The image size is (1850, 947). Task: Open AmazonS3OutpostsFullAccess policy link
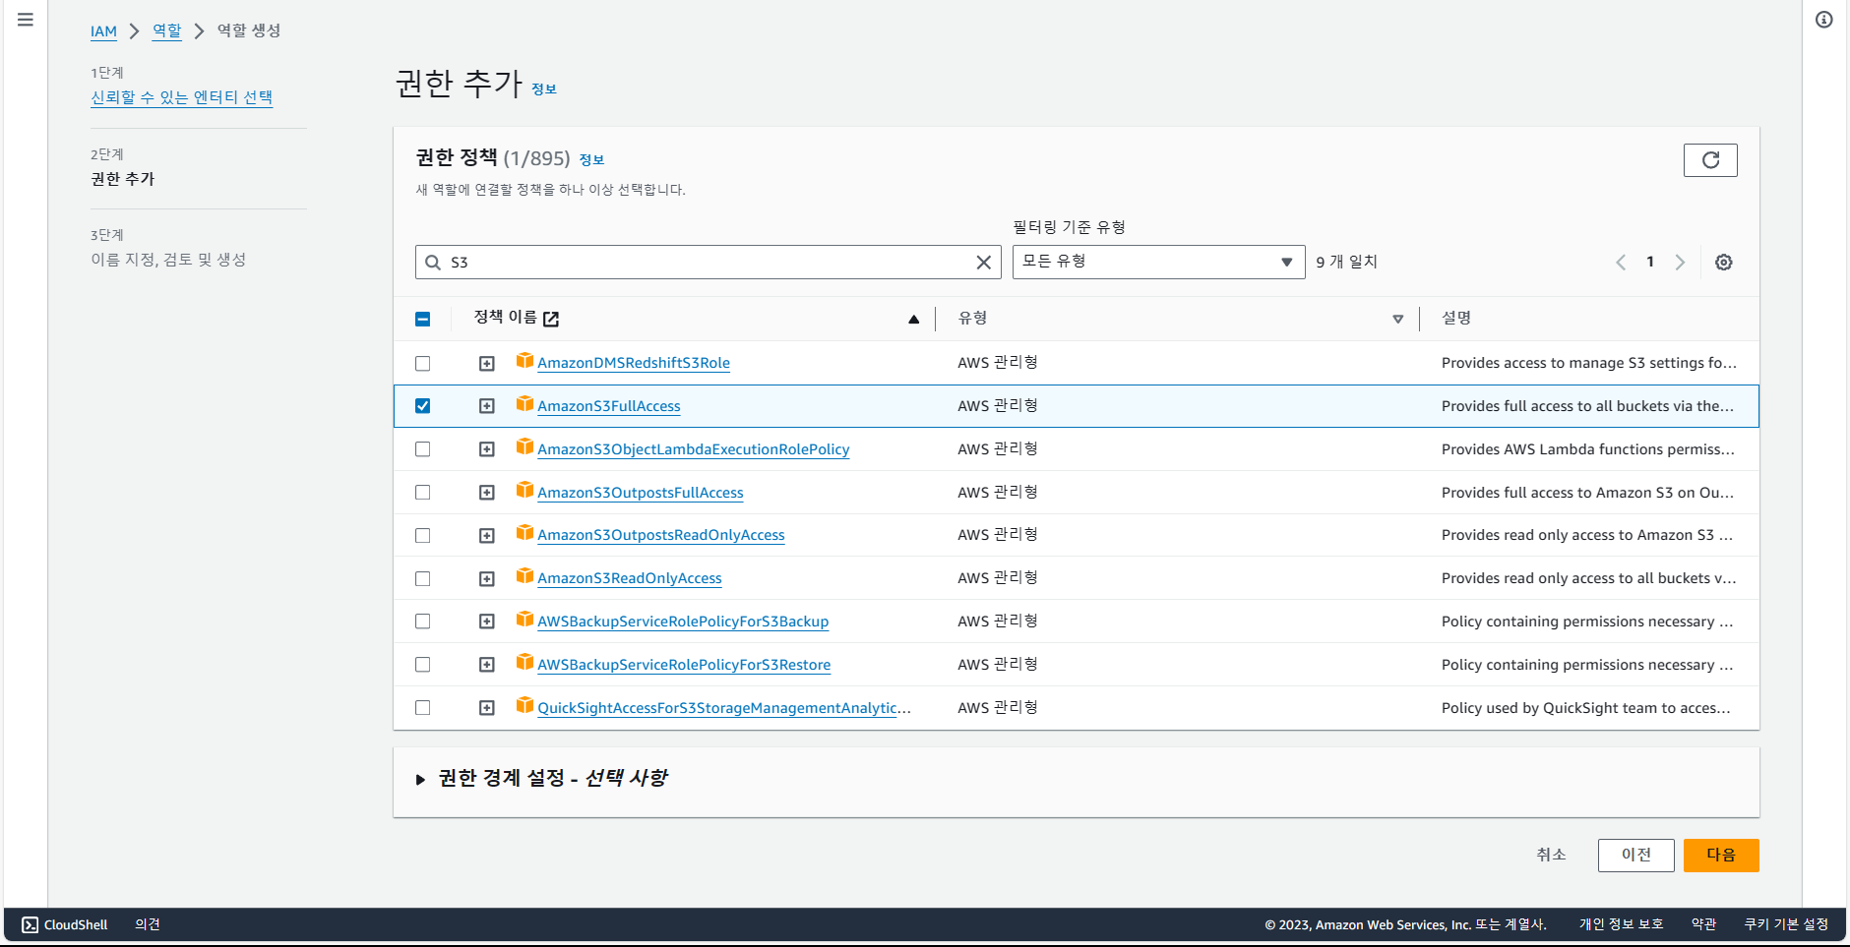[x=641, y=493]
